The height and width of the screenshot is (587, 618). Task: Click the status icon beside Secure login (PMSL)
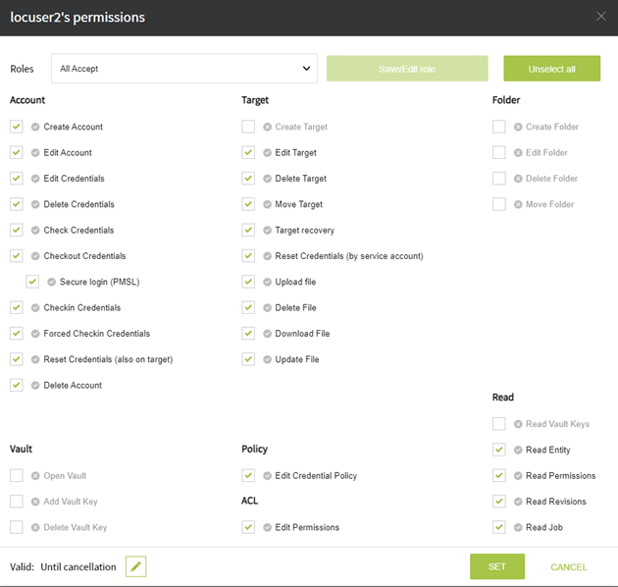(52, 282)
